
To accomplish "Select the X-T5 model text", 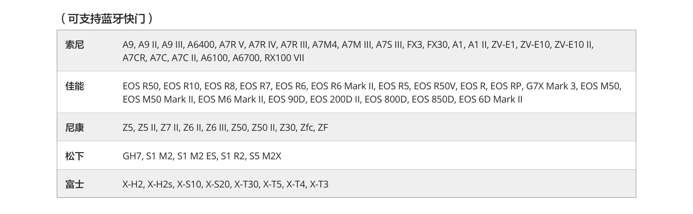I will pos(272,184).
